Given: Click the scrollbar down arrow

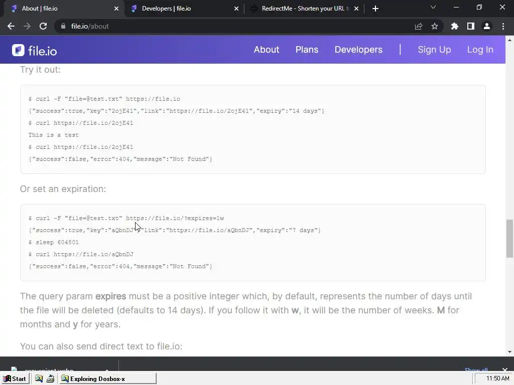Looking at the screenshot, I should tap(509, 352).
